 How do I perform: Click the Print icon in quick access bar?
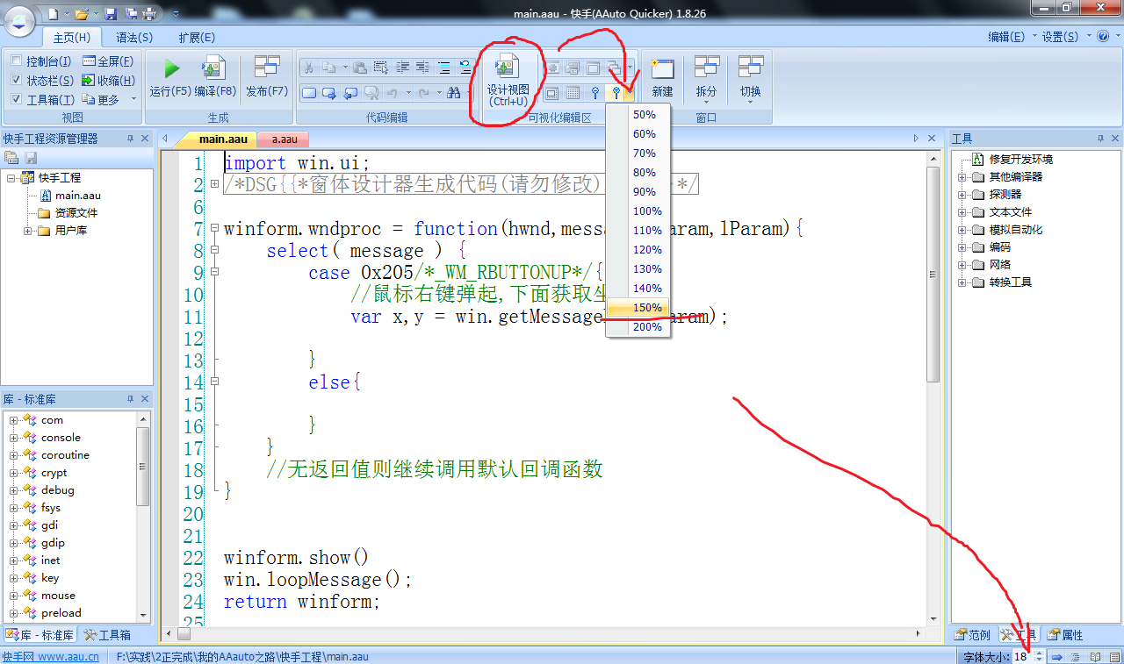coord(149,14)
